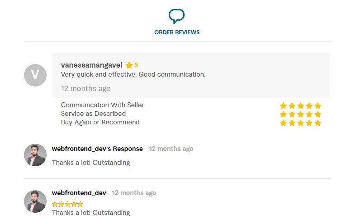Open the lower webfrontend_dev username link
This screenshot has width=351, height=219.
pyautogui.click(x=79, y=193)
